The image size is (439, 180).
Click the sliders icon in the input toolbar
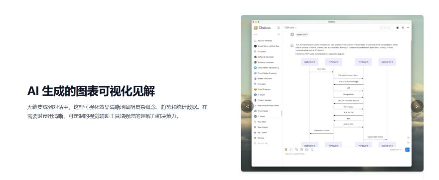(x=312, y=150)
